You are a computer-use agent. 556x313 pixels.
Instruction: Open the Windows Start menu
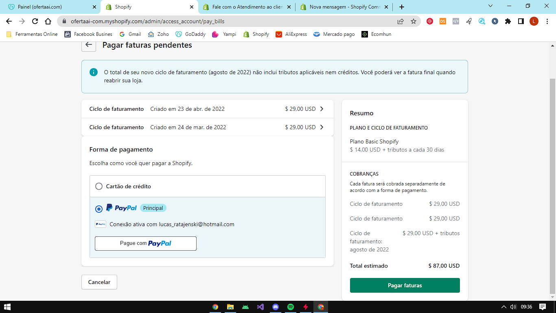pyautogui.click(x=7, y=307)
